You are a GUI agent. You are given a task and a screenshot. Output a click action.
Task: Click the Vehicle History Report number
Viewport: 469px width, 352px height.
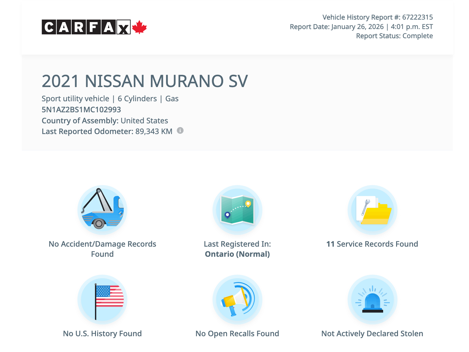tap(377, 17)
